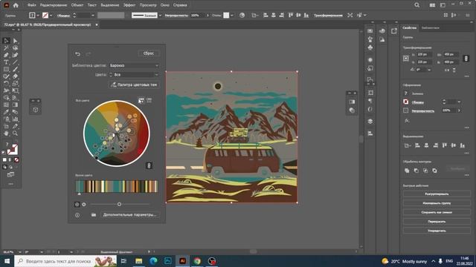
Task: Open the Color Library dropdown 'Барокко'
Action: [x=134, y=65]
